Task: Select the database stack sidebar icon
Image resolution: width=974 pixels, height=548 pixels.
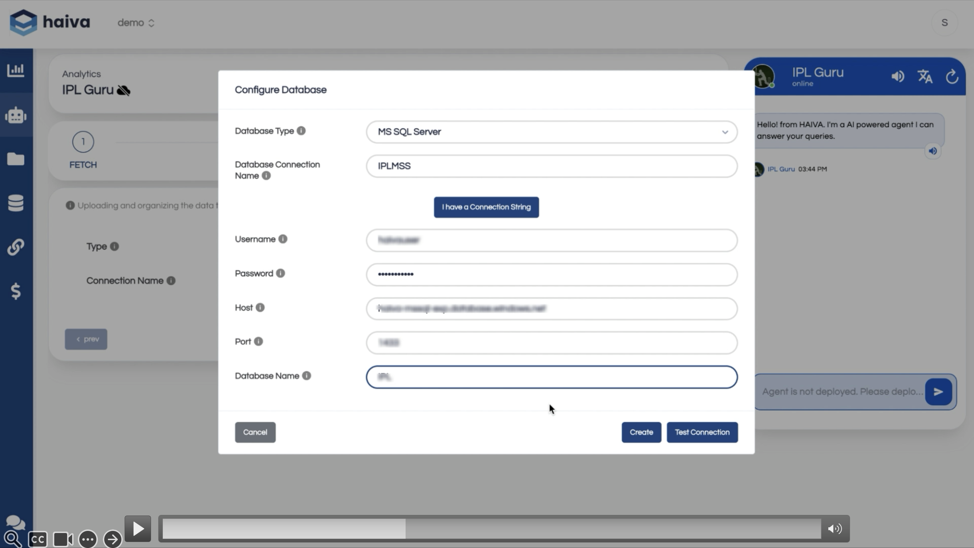Action: coord(16,203)
